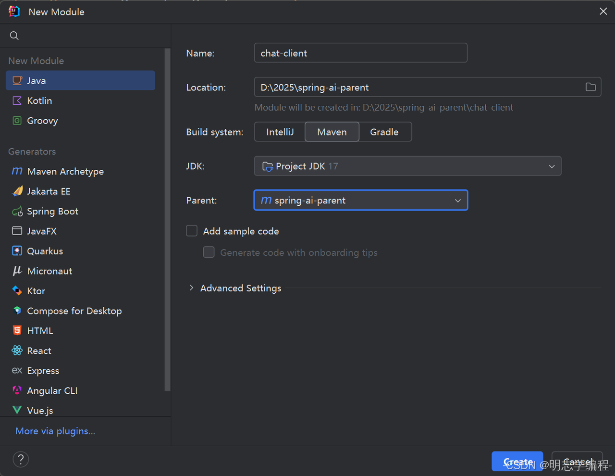The width and height of the screenshot is (615, 476).
Task: Click the Name field containing chat-client
Action: [360, 53]
